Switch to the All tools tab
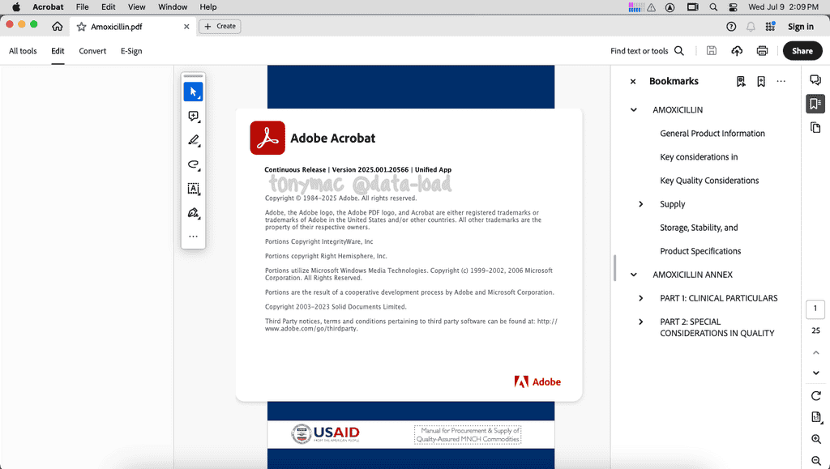This screenshot has width=830, height=469. point(23,51)
